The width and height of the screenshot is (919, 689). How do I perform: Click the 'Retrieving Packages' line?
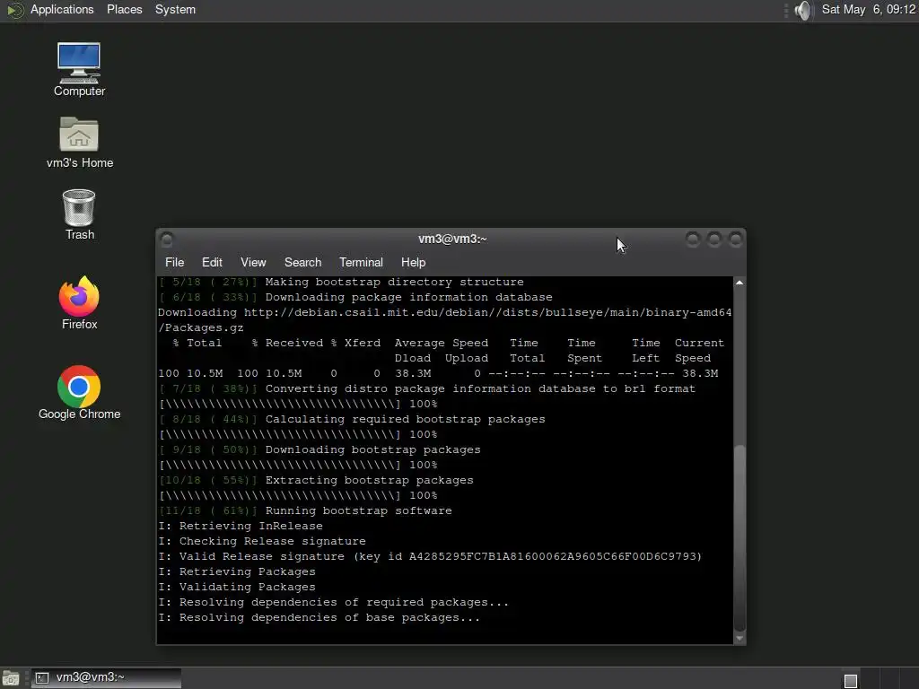click(x=237, y=571)
